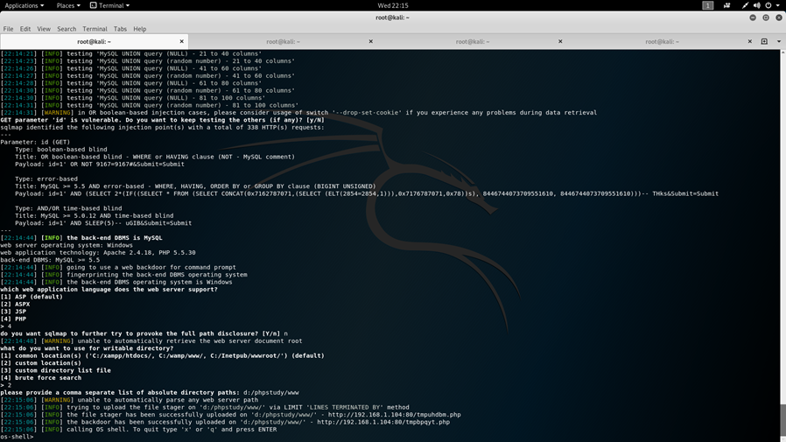Open the Places menu

click(x=68, y=5)
